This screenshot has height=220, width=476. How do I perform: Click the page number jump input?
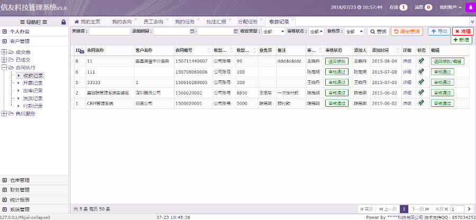(457, 209)
